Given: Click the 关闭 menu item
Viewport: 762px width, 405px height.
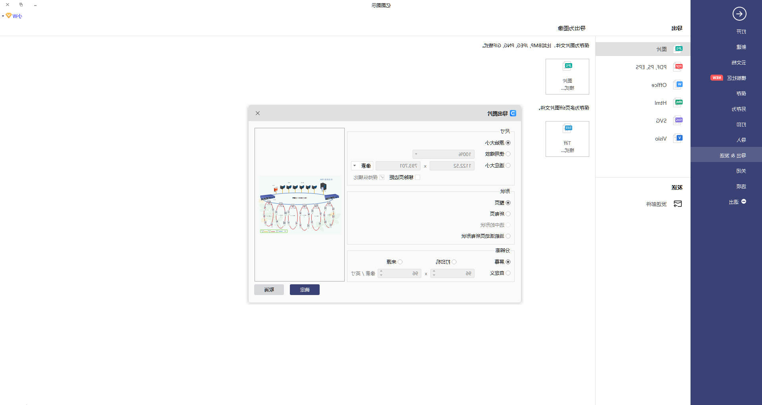Looking at the screenshot, I should pos(741,171).
